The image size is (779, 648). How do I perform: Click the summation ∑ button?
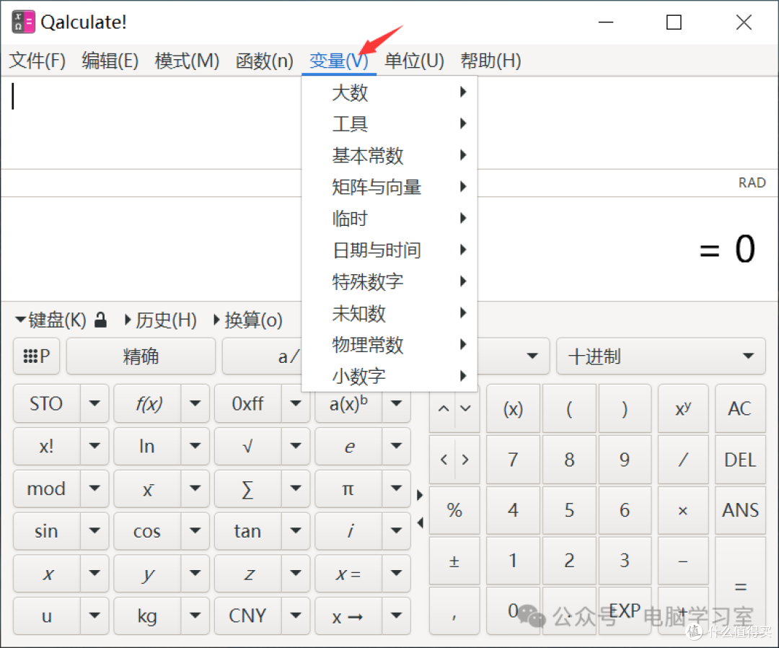point(247,489)
